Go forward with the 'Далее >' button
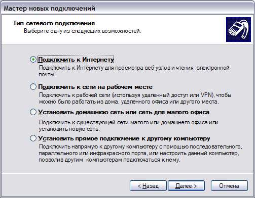Viewport: 255px width, 198px height. pyautogui.click(x=186, y=186)
